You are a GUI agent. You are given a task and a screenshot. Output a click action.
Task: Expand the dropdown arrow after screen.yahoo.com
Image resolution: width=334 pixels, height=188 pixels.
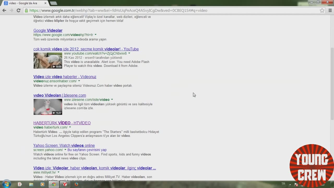tap(65, 150)
